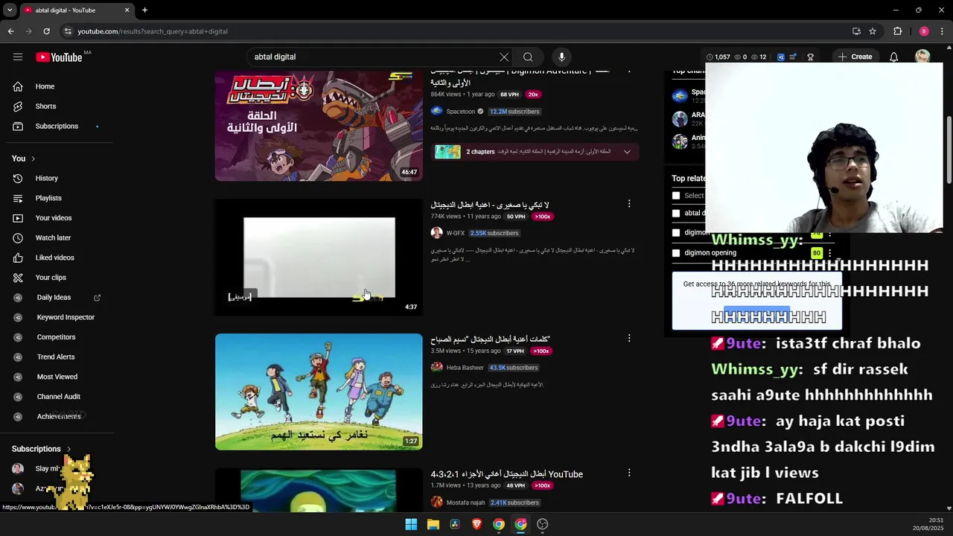This screenshot has height=536, width=953.
Task: Clear the search box with X
Action: click(x=504, y=57)
